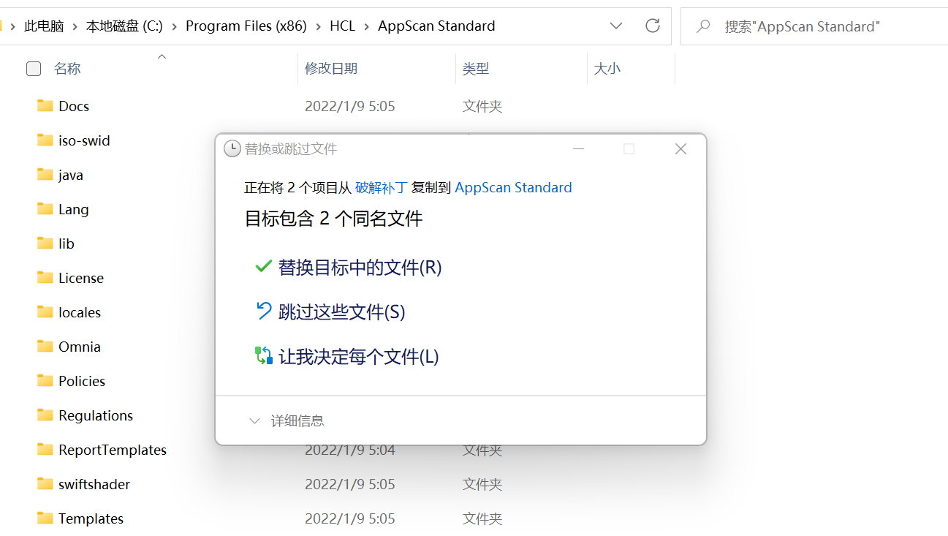This screenshot has width=948, height=536.
Task: Click the Templates folder icon
Action: coord(44,518)
